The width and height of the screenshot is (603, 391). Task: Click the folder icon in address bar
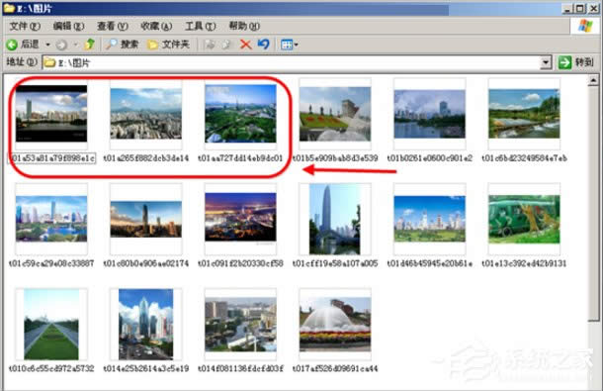click(x=49, y=62)
